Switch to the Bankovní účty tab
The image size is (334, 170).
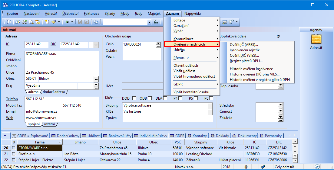pos(117,136)
